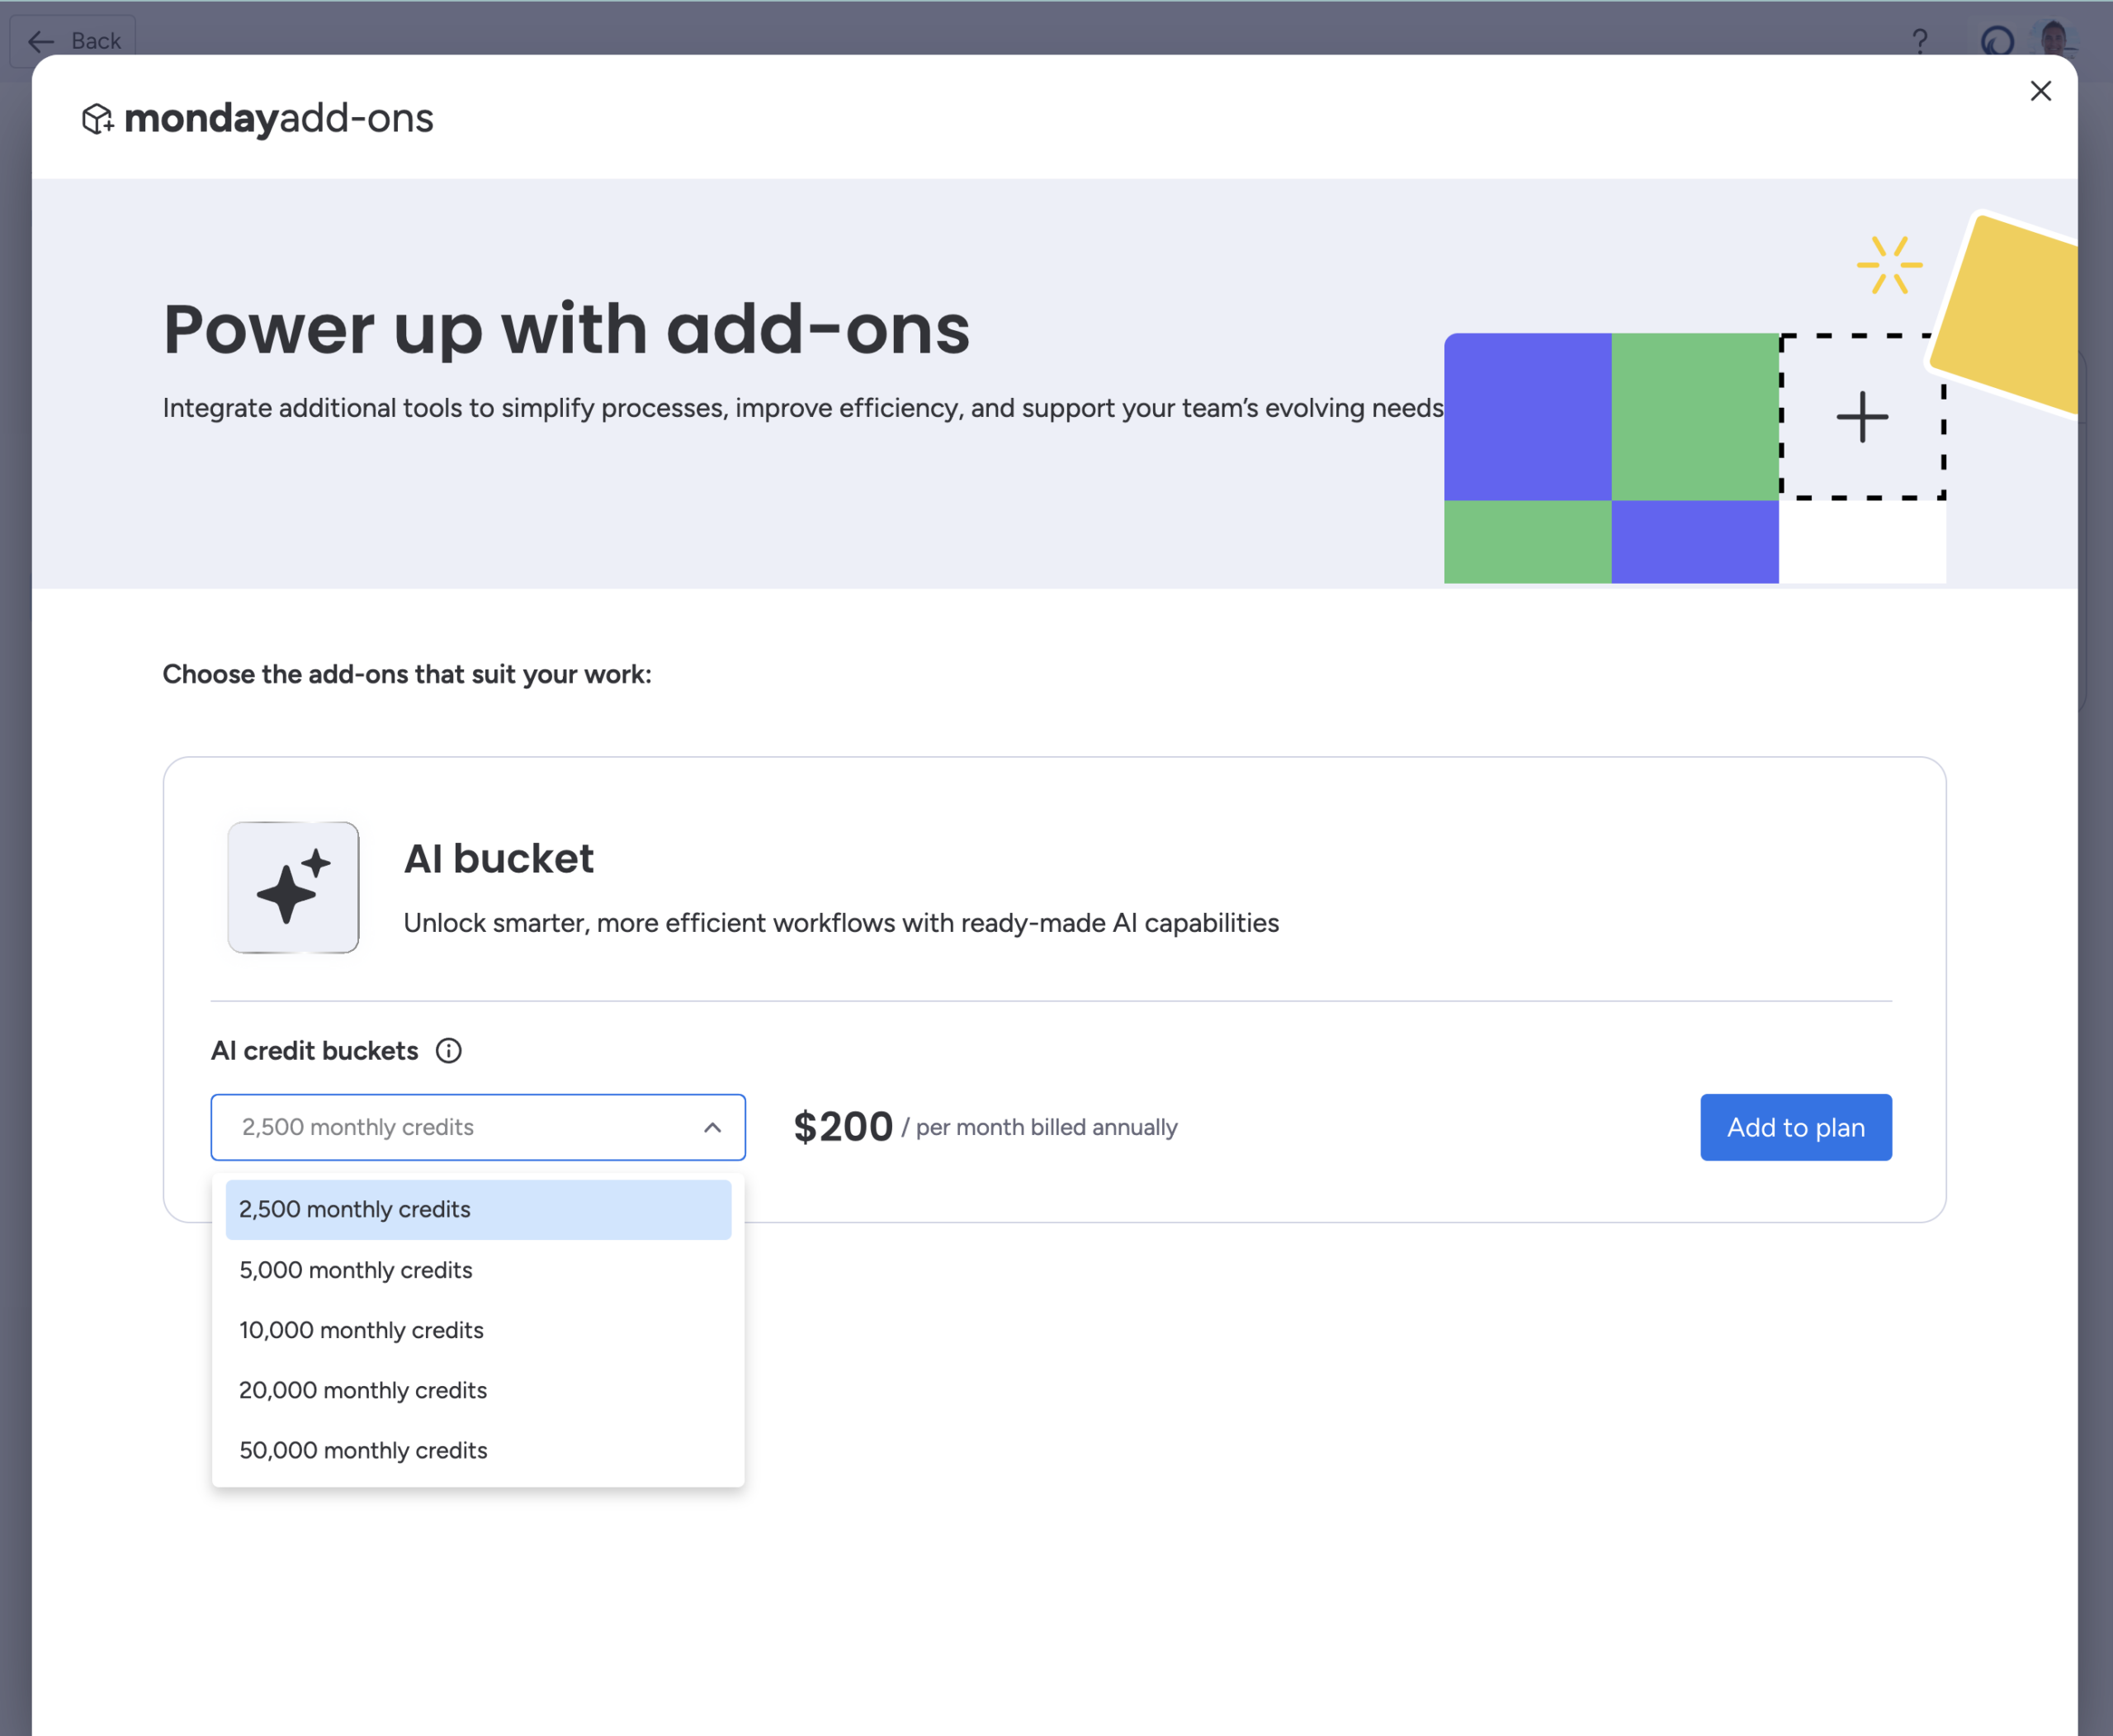Collapse the monthly credits dropdown chevron
Viewport: 2113px width, 1736px height.
[x=712, y=1128]
